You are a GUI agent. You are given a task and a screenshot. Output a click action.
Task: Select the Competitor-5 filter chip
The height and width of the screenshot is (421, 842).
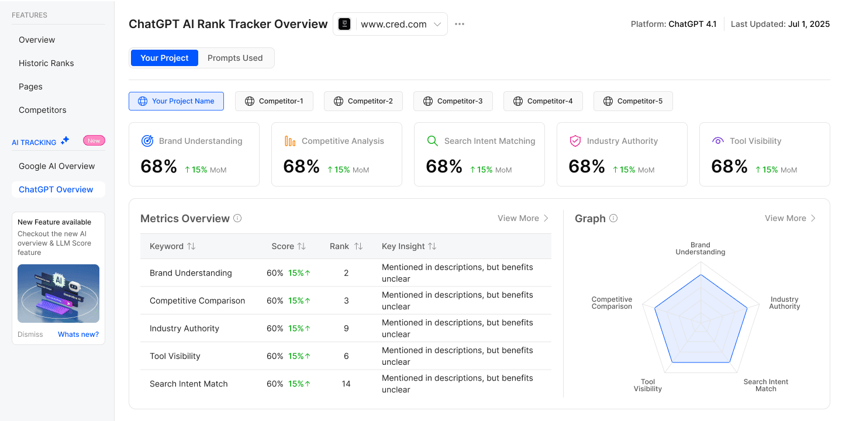point(633,101)
